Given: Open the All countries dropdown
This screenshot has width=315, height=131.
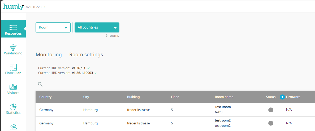Looking at the screenshot, I should coord(97,27).
